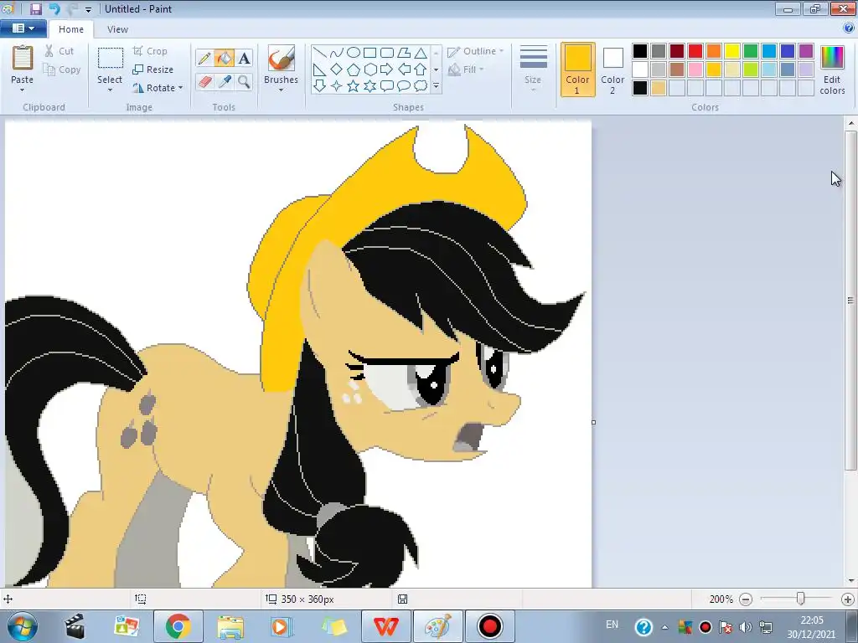Choose the Line shape
This screenshot has width=858, height=643.
[x=319, y=53]
